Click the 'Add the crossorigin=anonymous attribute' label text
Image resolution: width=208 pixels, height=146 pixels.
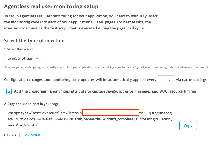[106, 91]
